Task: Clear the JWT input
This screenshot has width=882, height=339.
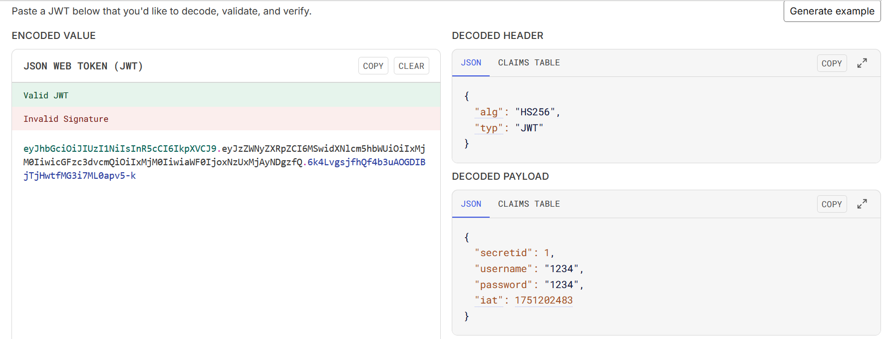Action: [x=411, y=66]
